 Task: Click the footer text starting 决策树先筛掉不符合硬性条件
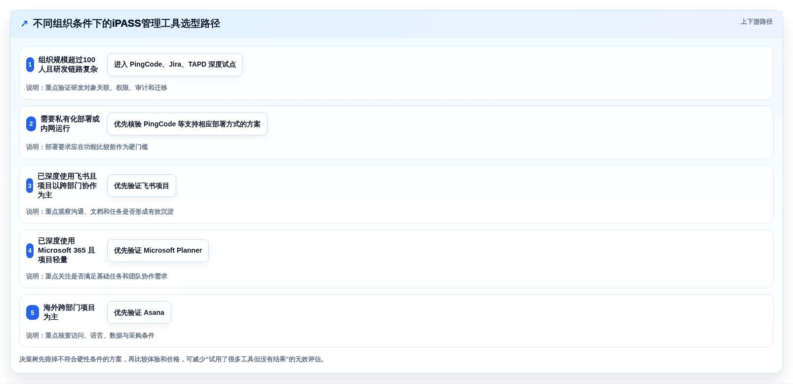[x=173, y=359]
